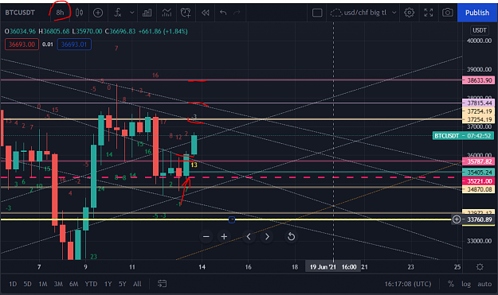Create a new alert
The width and height of the screenshot is (498, 295).
(x=186, y=13)
